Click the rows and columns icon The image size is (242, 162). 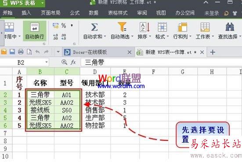point(182,27)
